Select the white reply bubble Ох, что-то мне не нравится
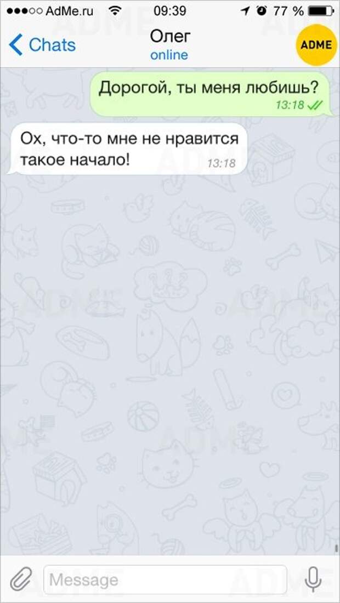 click(x=127, y=149)
